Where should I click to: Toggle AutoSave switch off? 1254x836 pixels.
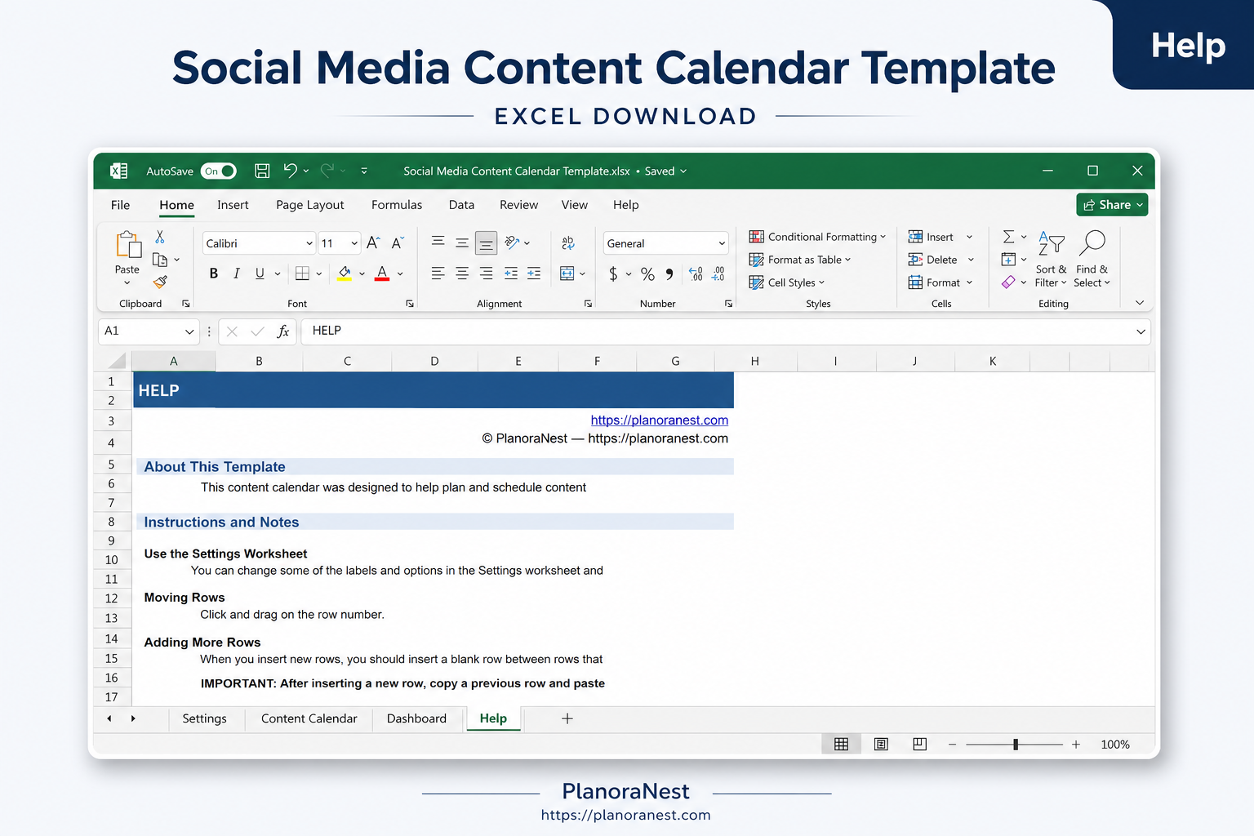[x=219, y=171]
